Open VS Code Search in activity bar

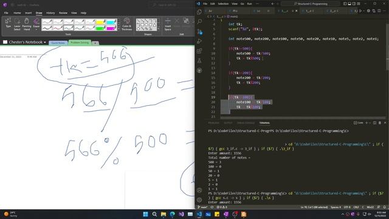coord(199,22)
